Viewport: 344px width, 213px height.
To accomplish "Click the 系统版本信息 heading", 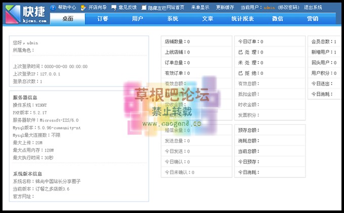I will point(27,174).
